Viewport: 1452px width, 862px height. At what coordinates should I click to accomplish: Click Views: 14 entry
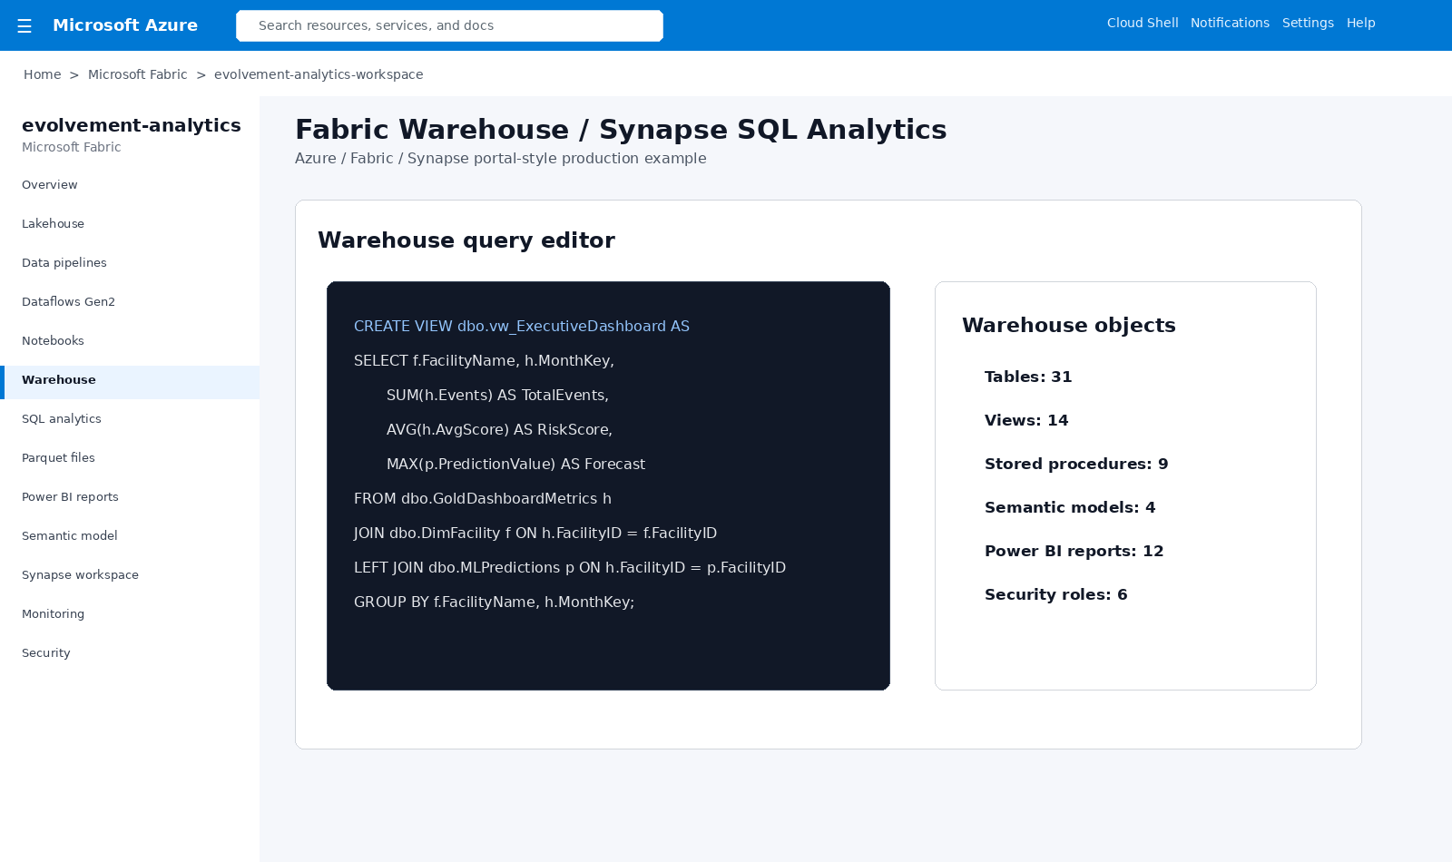tap(1026, 420)
